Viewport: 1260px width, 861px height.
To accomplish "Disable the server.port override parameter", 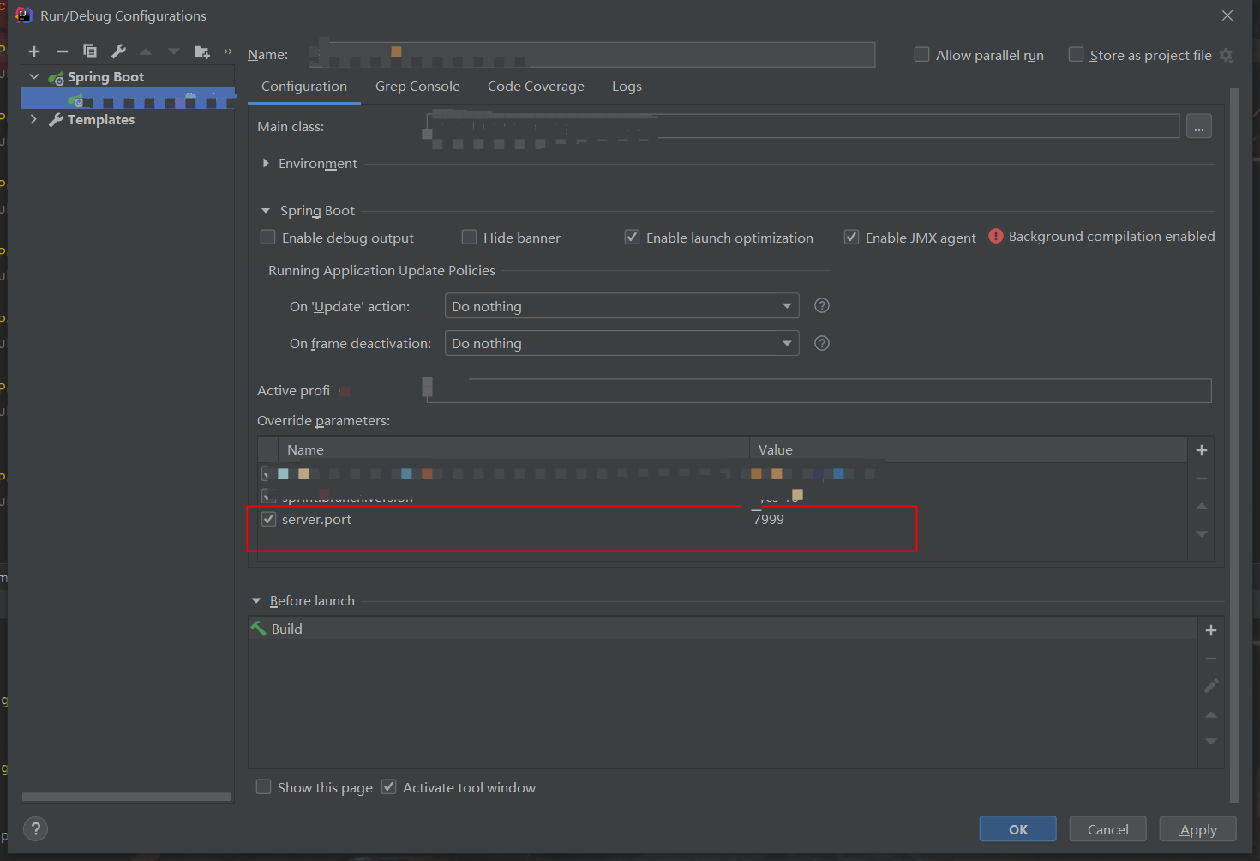I will pos(268,518).
